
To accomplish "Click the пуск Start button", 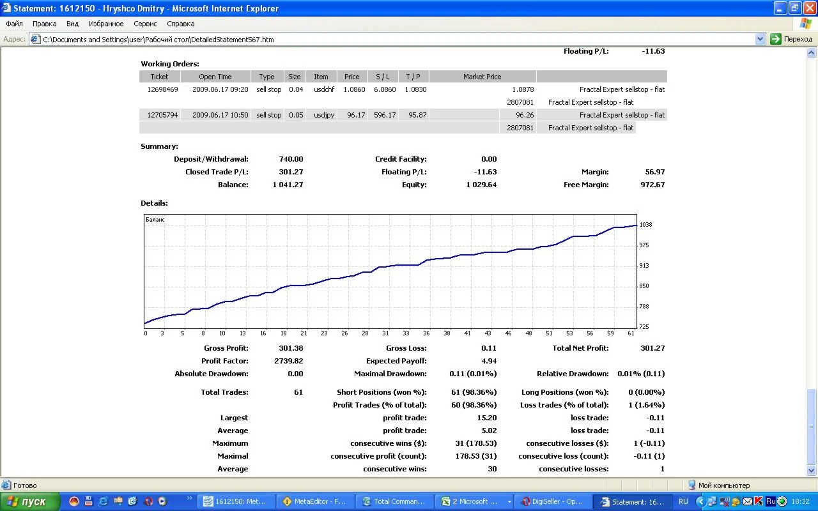I will [x=30, y=501].
